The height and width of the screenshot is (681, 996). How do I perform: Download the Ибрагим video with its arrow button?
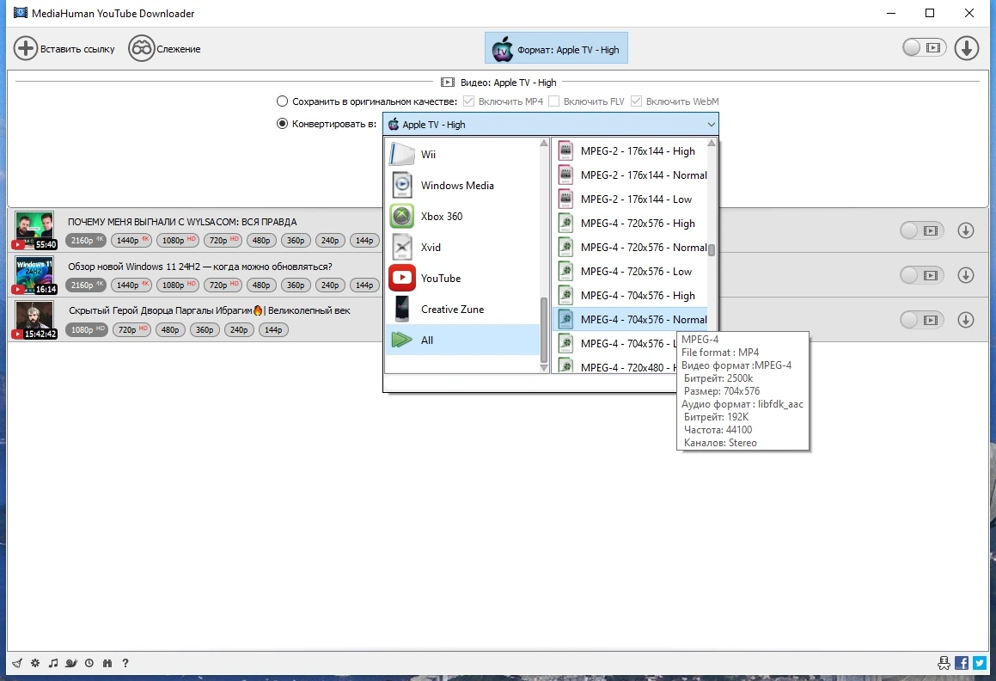pyautogui.click(x=966, y=320)
